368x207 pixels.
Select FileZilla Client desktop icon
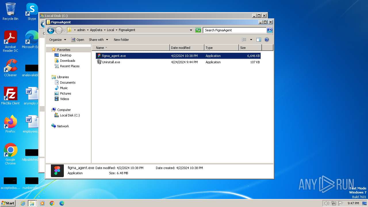(10, 96)
